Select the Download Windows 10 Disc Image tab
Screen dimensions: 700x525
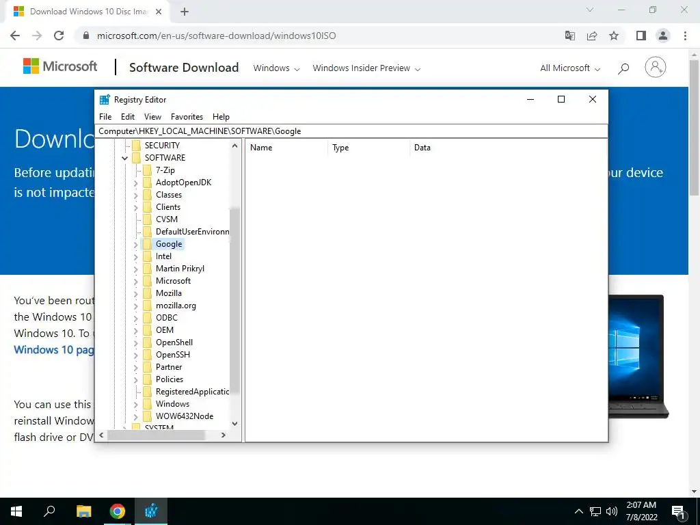(88, 12)
